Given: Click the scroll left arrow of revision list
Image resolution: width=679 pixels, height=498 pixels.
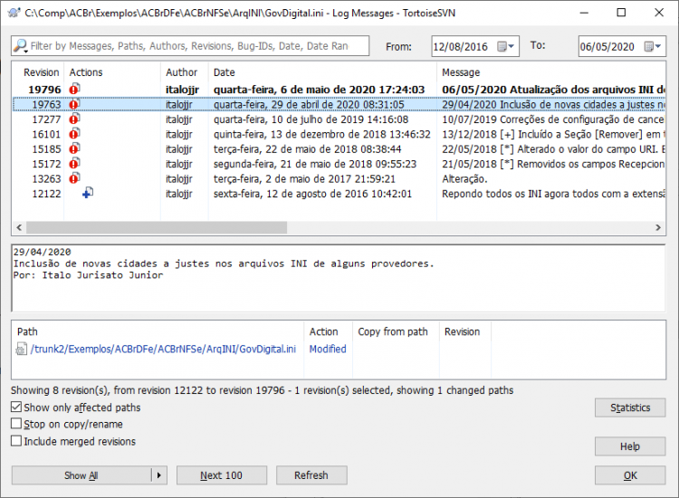Looking at the screenshot, I should (19, 227).
